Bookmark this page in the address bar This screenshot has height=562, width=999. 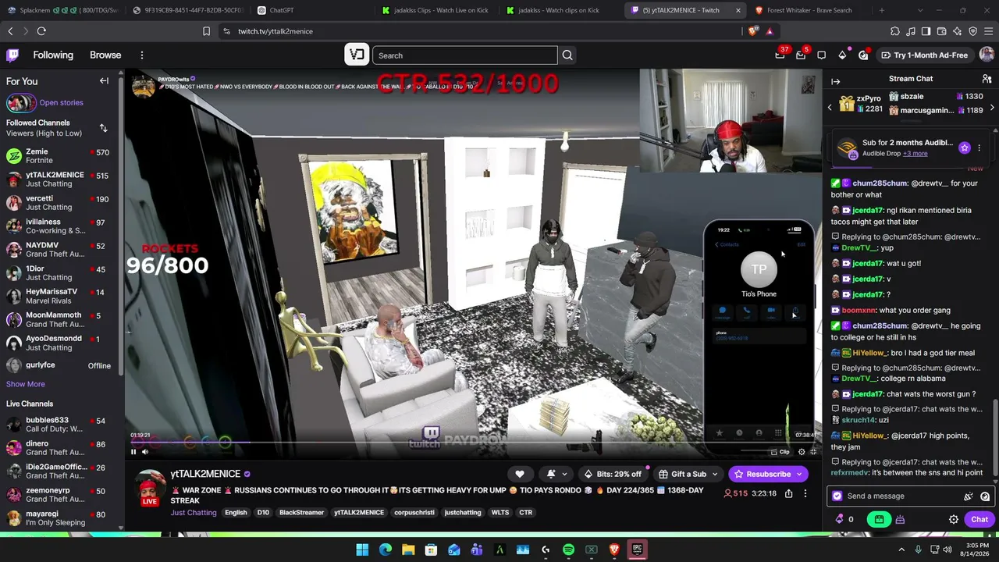click(x=206, y=31)
